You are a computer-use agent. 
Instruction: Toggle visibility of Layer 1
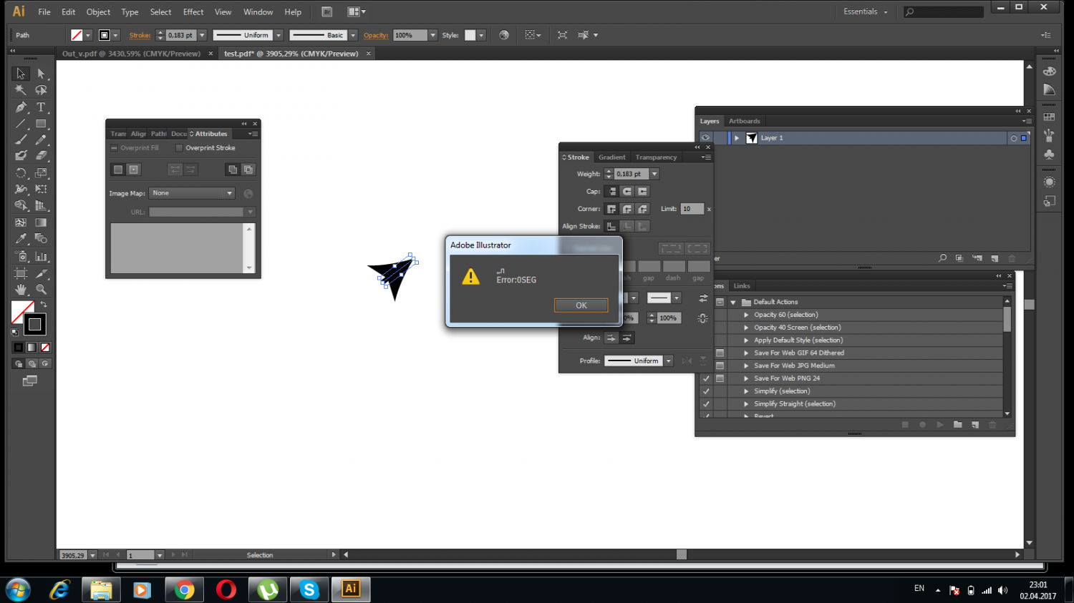click(705, 138)
